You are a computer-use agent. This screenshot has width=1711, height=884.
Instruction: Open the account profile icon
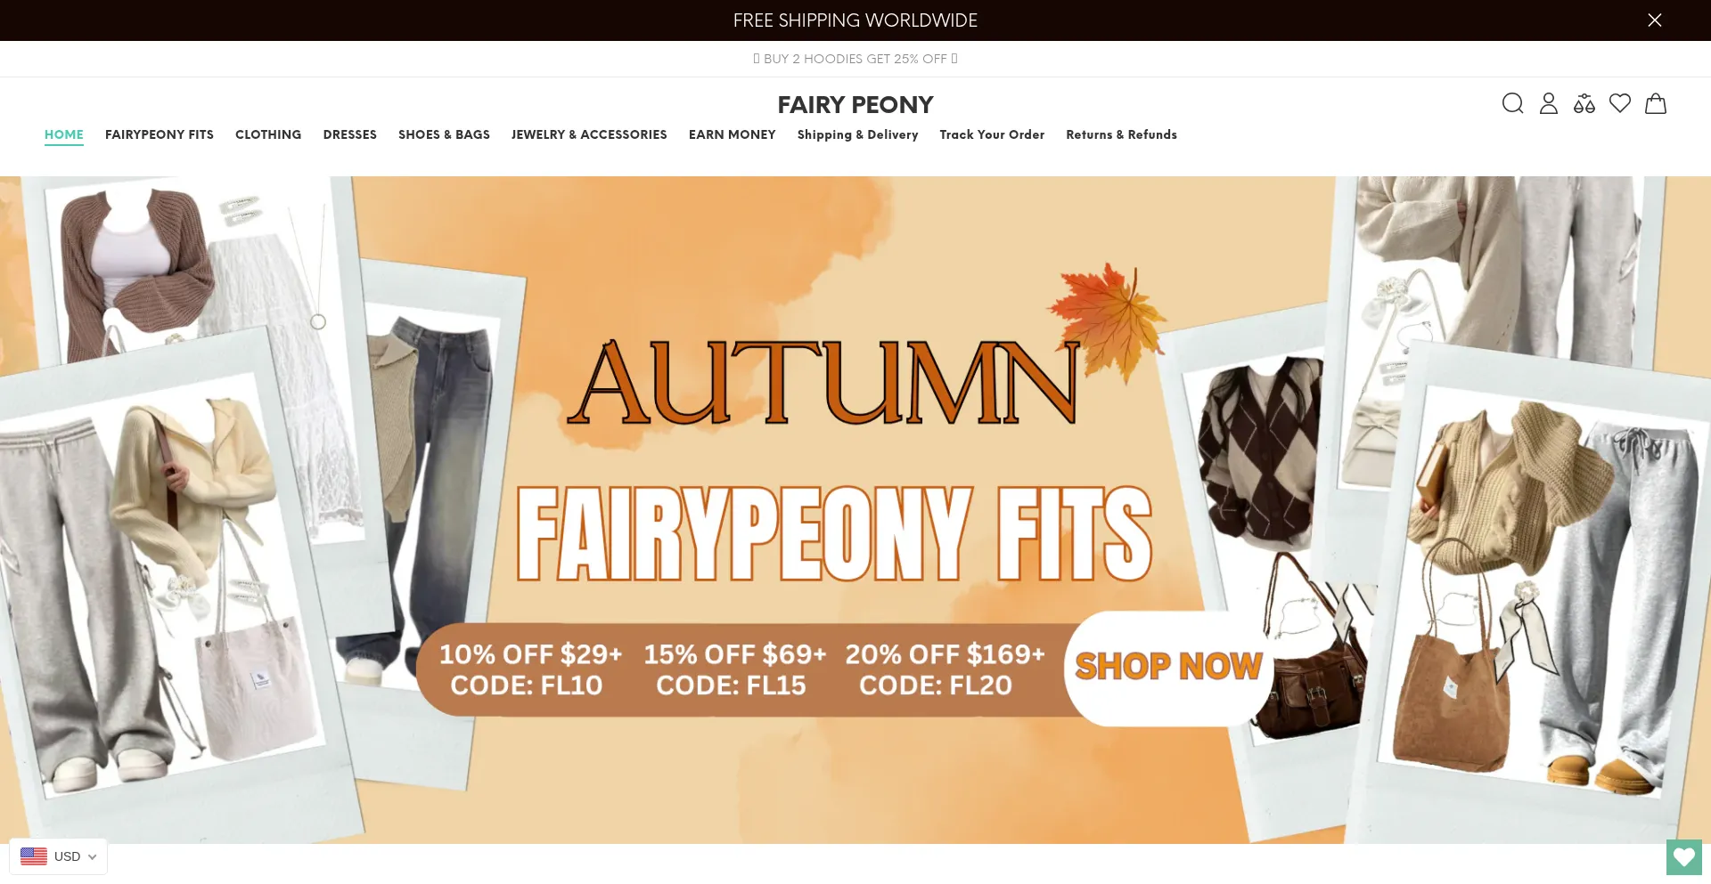pyautogui.click(x=1549, y=103)
